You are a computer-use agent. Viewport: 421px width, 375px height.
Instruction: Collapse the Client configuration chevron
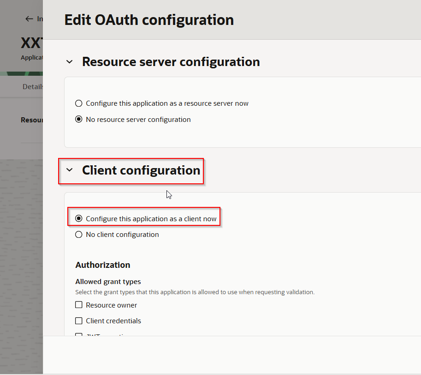pos(70,170)
